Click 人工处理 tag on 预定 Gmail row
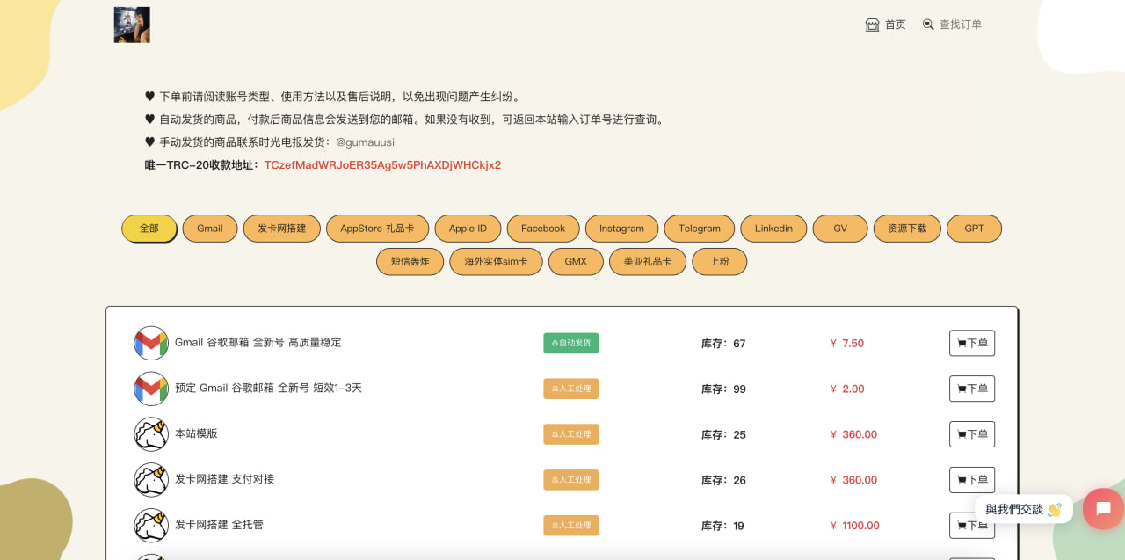The height and width of the screenshot is (560, 1125). [571, 389]
